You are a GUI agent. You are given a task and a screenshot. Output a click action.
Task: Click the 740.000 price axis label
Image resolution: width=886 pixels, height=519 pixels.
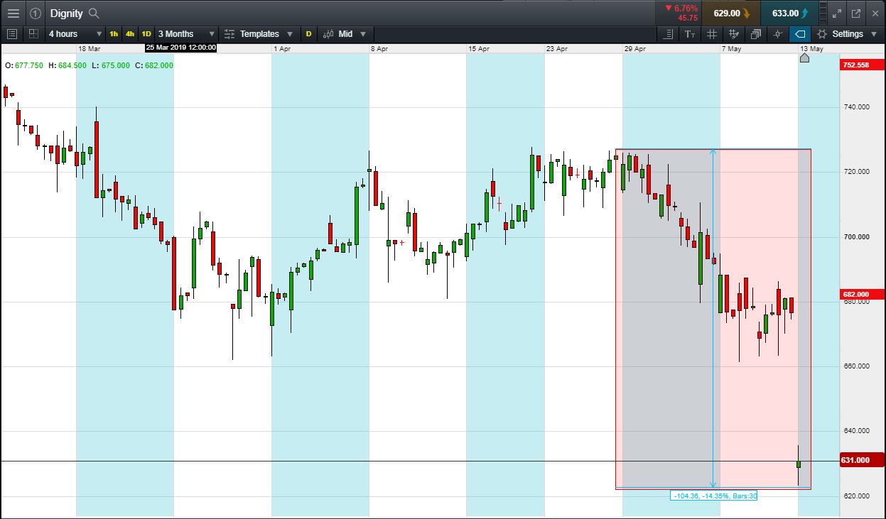tap(855, 107)
